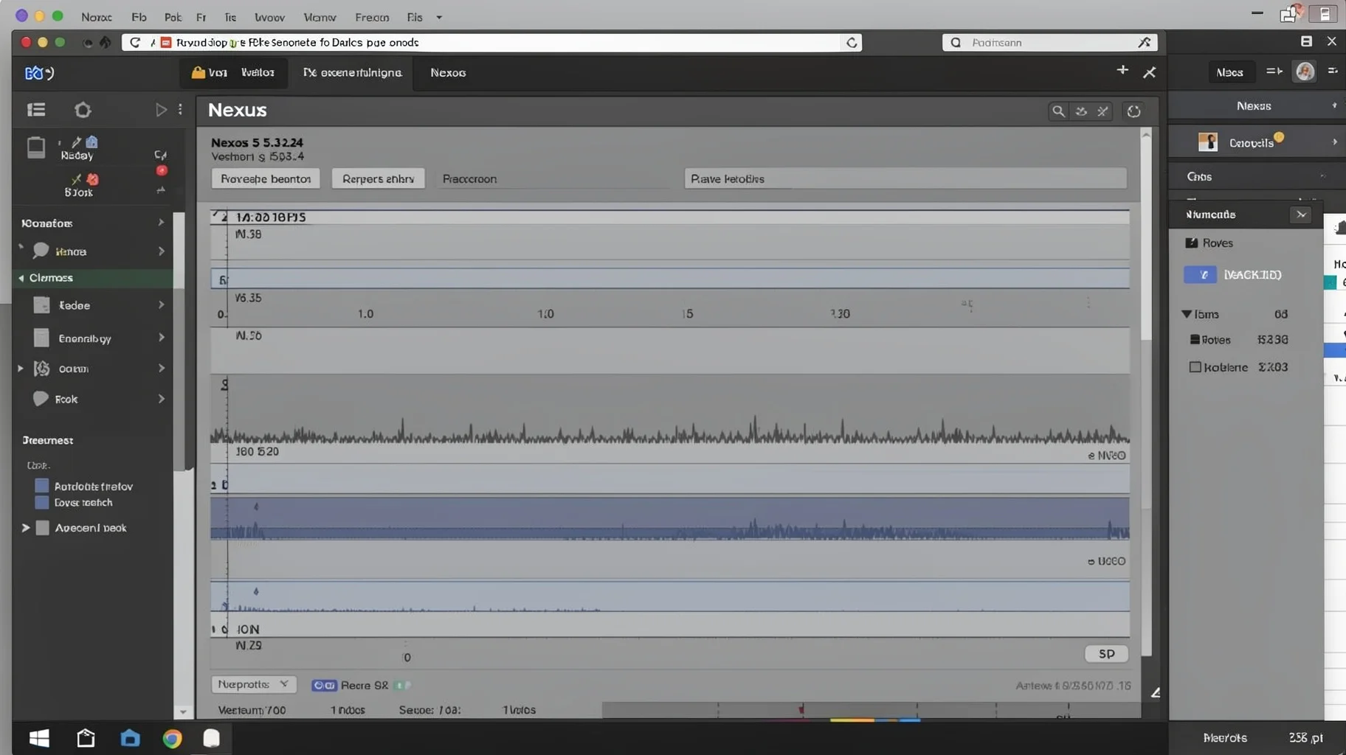
Task: Expand the Konatos section chevron
Action: coord(161,223)
